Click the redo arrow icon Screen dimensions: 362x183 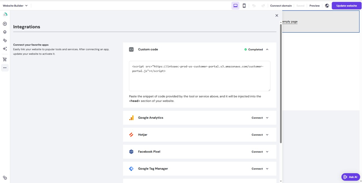(263, 6)
